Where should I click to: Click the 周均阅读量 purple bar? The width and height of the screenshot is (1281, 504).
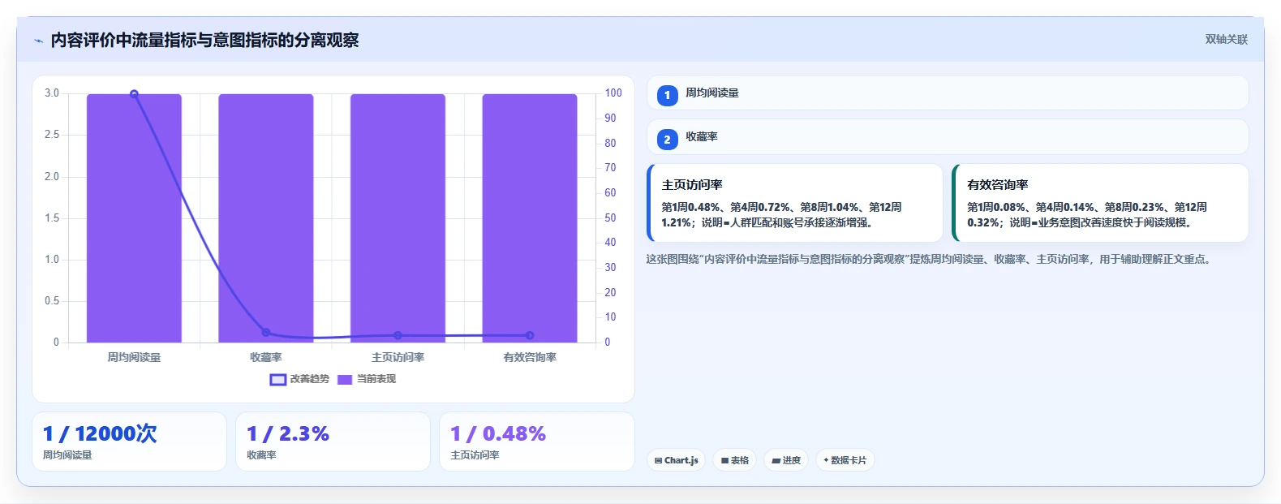click(x=134, y=218)
